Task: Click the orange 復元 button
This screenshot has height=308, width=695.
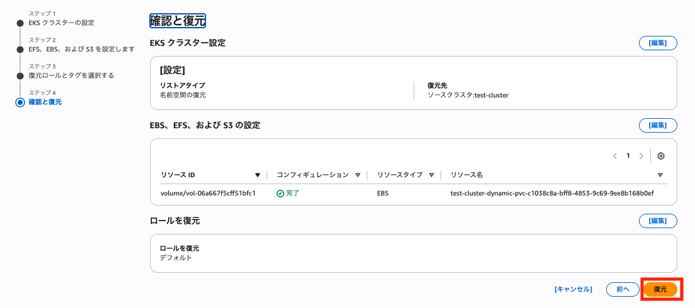Action: (660, 289)
